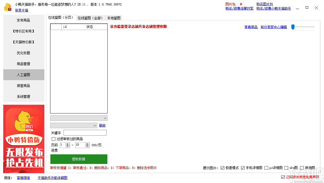Enable 过滤审核过的商品 checkbox
The width and height of the screenshot is (324, 183).
coord(53,139)
